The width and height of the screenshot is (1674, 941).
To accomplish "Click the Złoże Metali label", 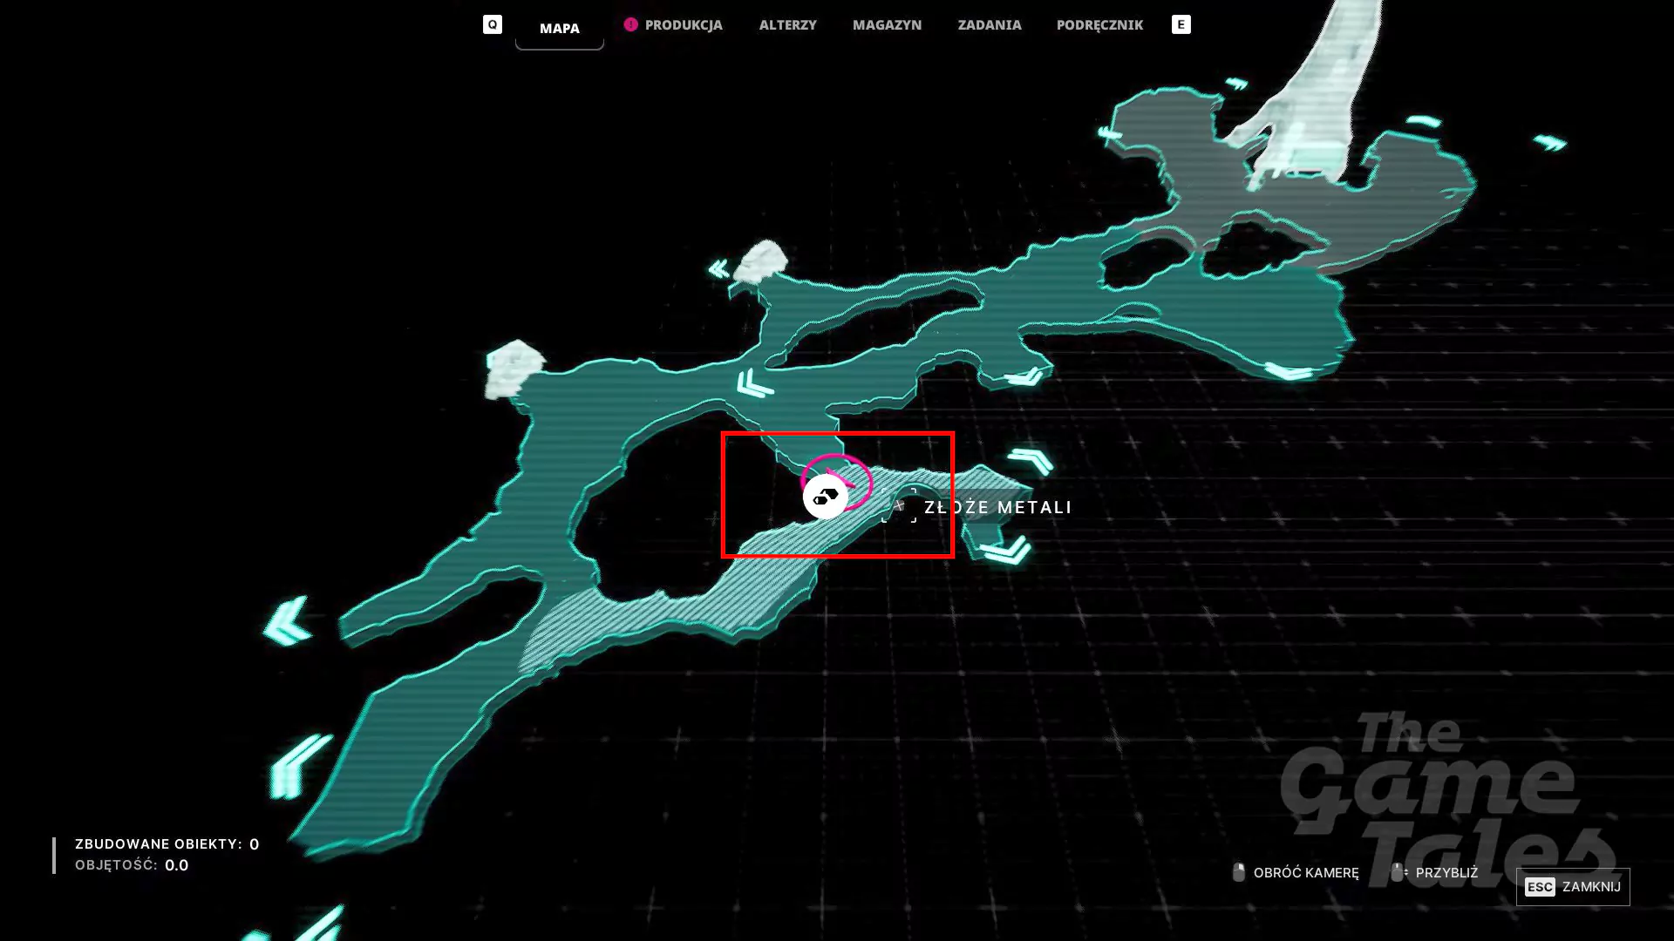I will [997, 507].
